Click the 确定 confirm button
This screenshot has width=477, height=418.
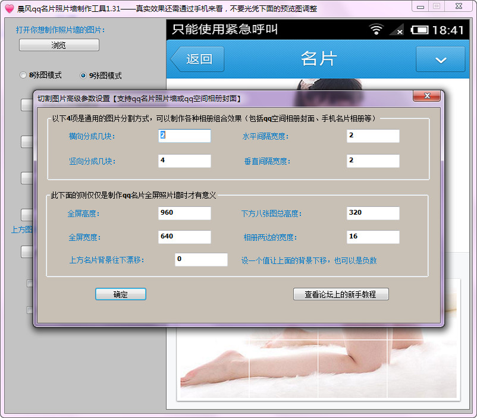tap(121, 294)
